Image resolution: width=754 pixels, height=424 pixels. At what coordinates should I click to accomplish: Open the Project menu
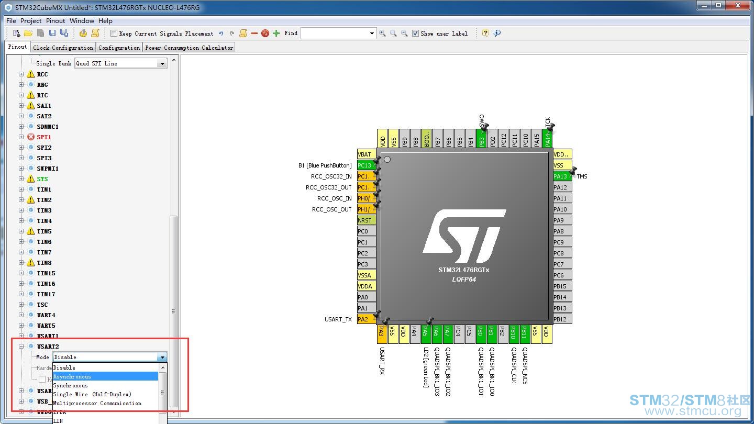click(31, 21)
